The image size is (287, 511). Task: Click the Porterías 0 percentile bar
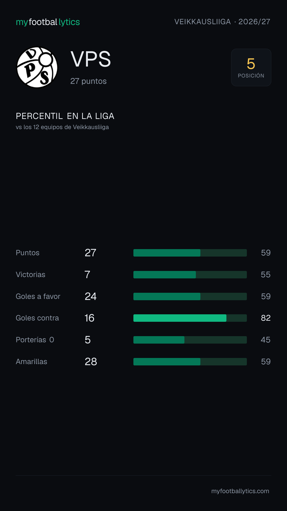pyautogui.click(x=190, y=340)
